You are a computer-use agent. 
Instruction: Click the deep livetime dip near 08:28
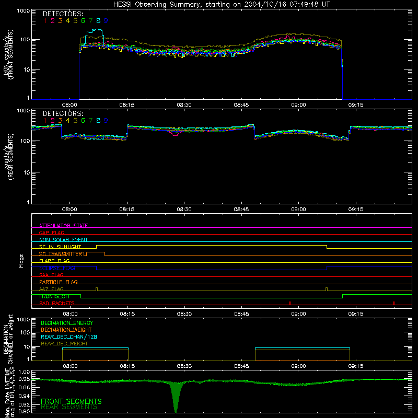point(176,397)
